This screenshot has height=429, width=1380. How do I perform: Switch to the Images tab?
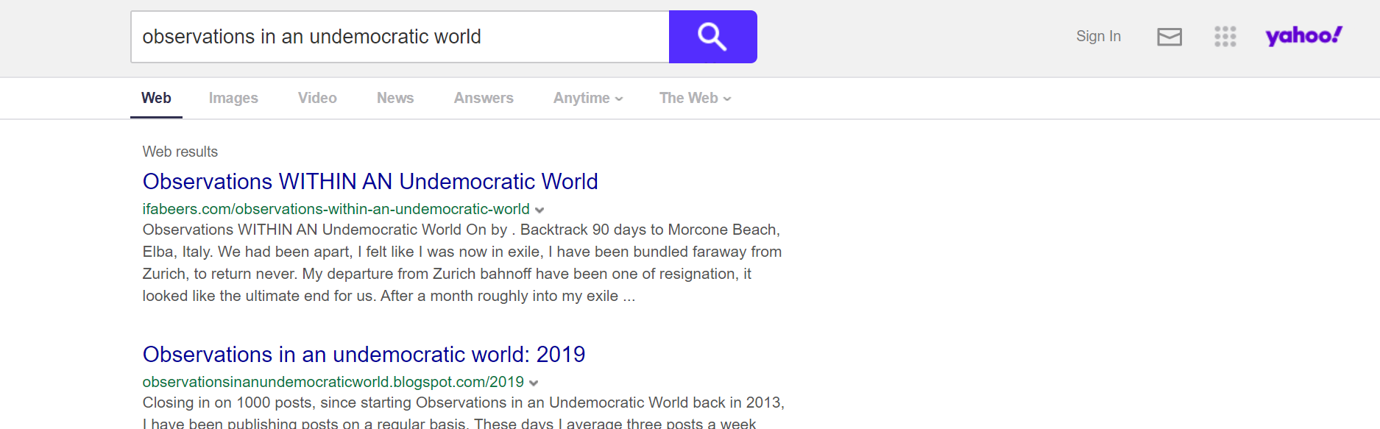(x=233, y=98)
